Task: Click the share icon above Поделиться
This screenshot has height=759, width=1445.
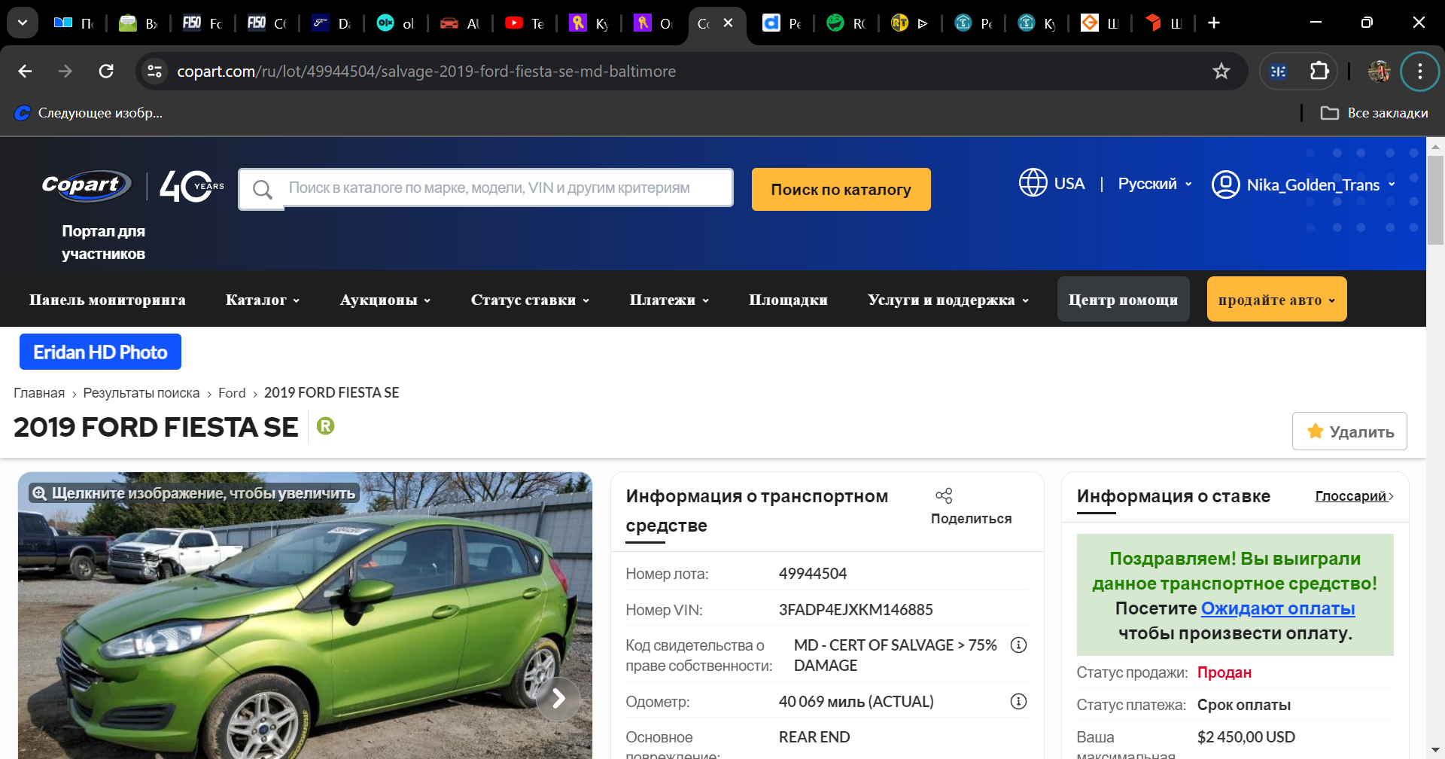Action: click(944, 495)
